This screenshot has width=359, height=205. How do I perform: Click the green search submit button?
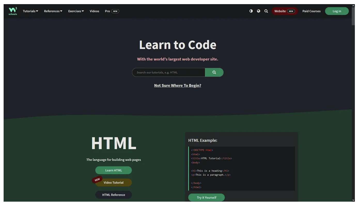(214, 72)
